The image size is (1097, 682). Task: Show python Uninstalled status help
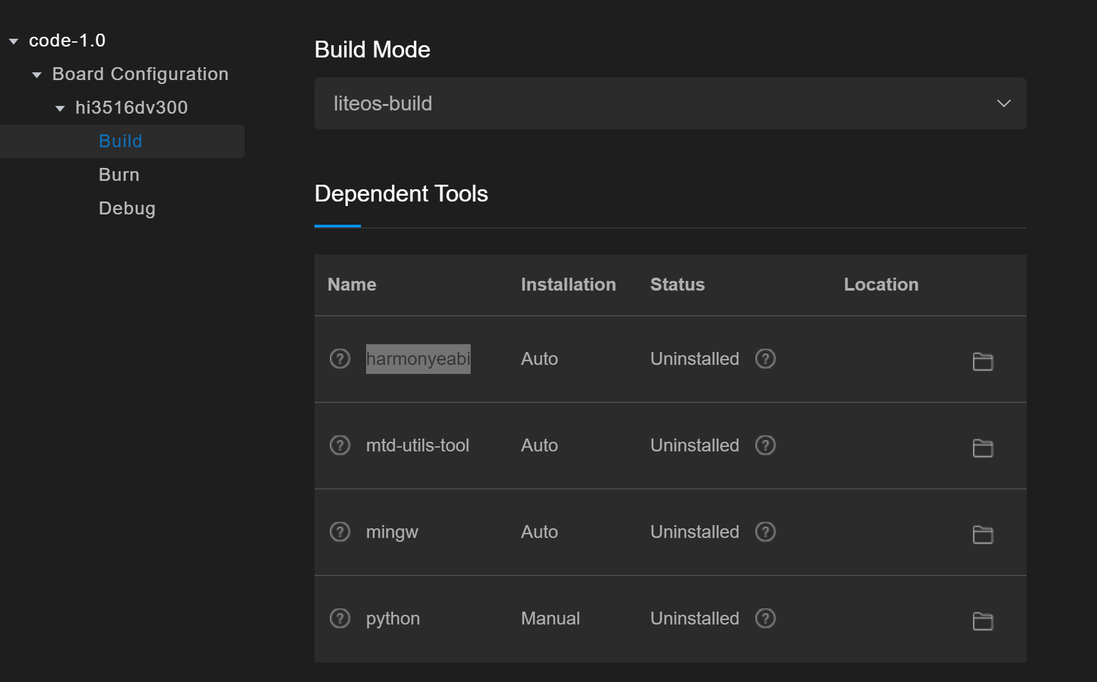[765, 618]
